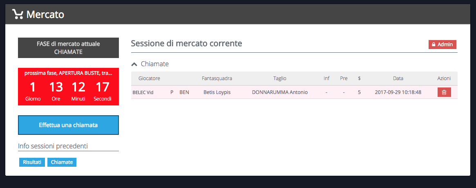The image size is (476, 188).
Task: Collapse the Chiamate section chevron
Action: coord(134,64)
